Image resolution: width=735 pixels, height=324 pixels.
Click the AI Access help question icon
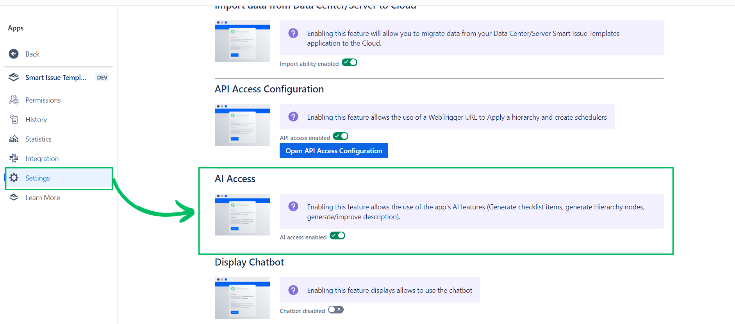click(293, 206)
